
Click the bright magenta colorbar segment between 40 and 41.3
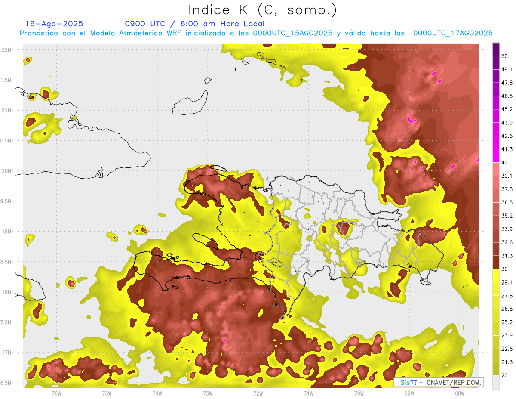point(496,156)
